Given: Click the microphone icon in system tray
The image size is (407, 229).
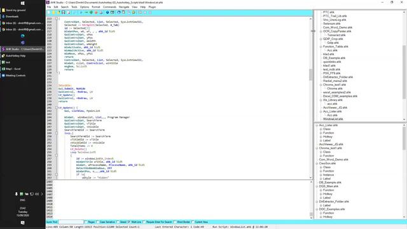Looking at the screenshot, I should tap(17, 194).
